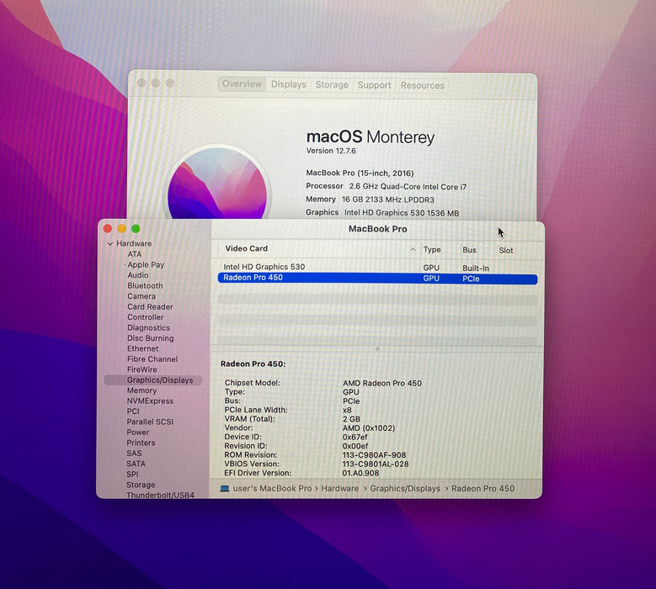Collapse the Hardware tree section
Screen dimensions: 656x589
click(110, 244)
